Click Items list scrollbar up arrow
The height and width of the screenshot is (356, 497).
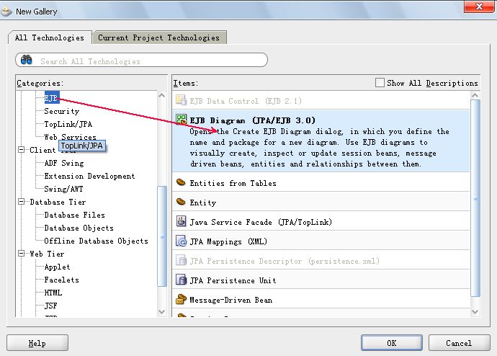coord(475,95)
